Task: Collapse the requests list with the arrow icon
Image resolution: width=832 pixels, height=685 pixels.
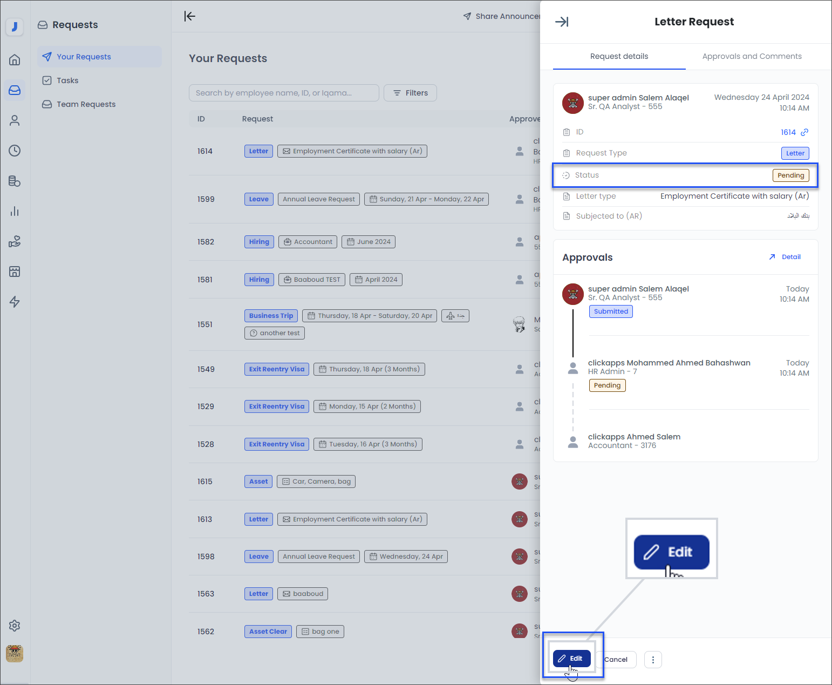Action: click(189, 16)
